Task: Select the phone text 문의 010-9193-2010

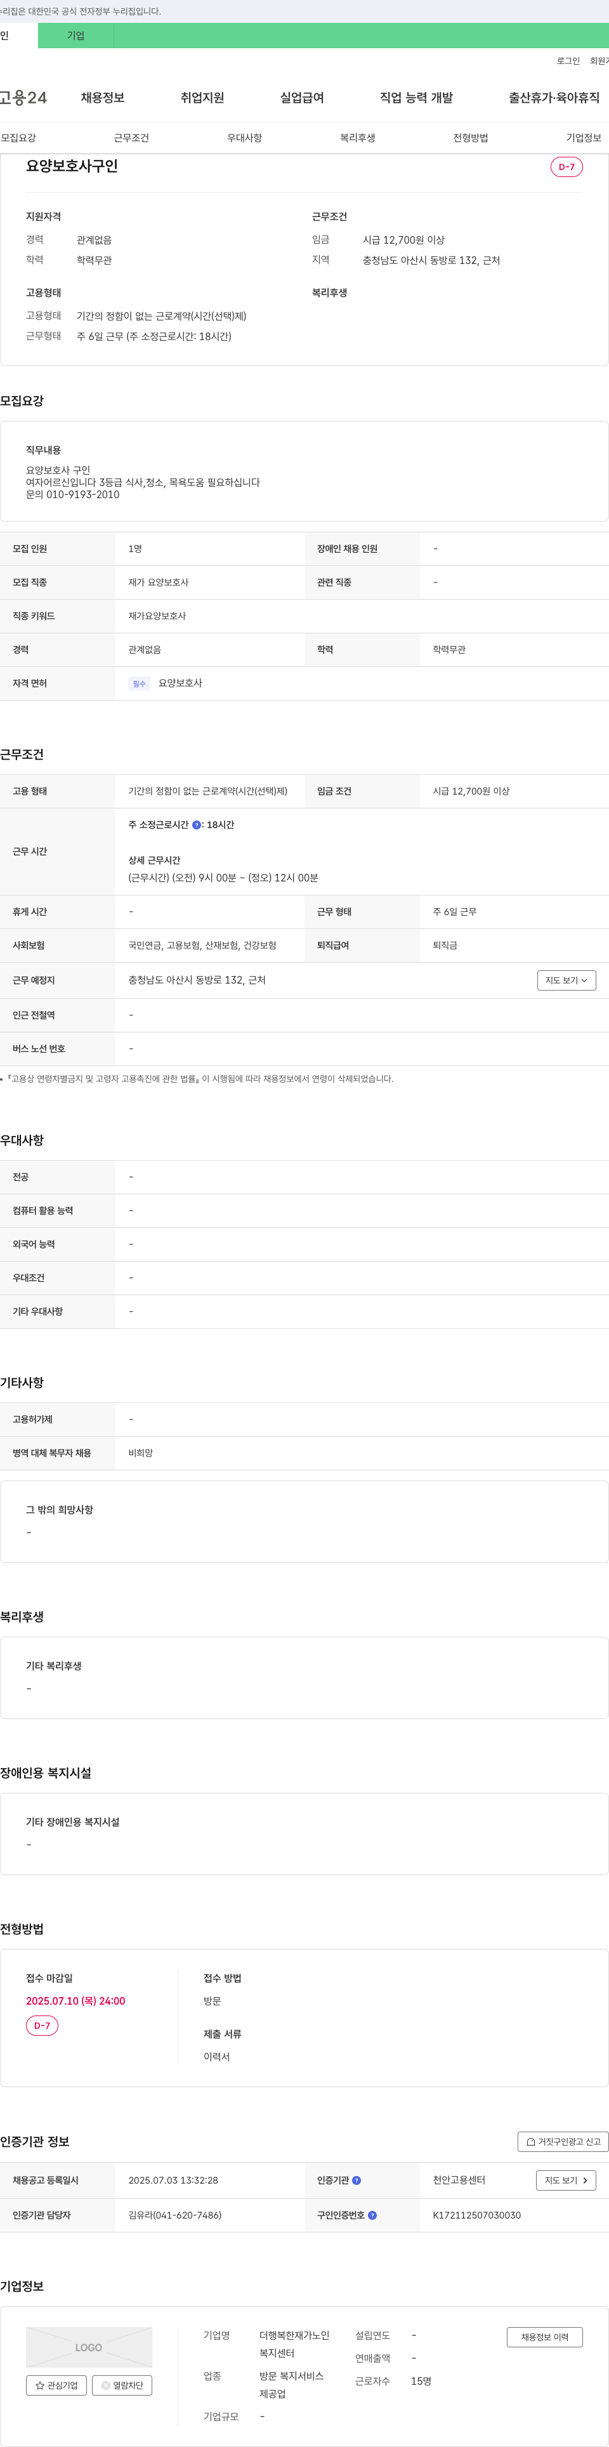Action: pyautogui.click(x=72, y=495)
